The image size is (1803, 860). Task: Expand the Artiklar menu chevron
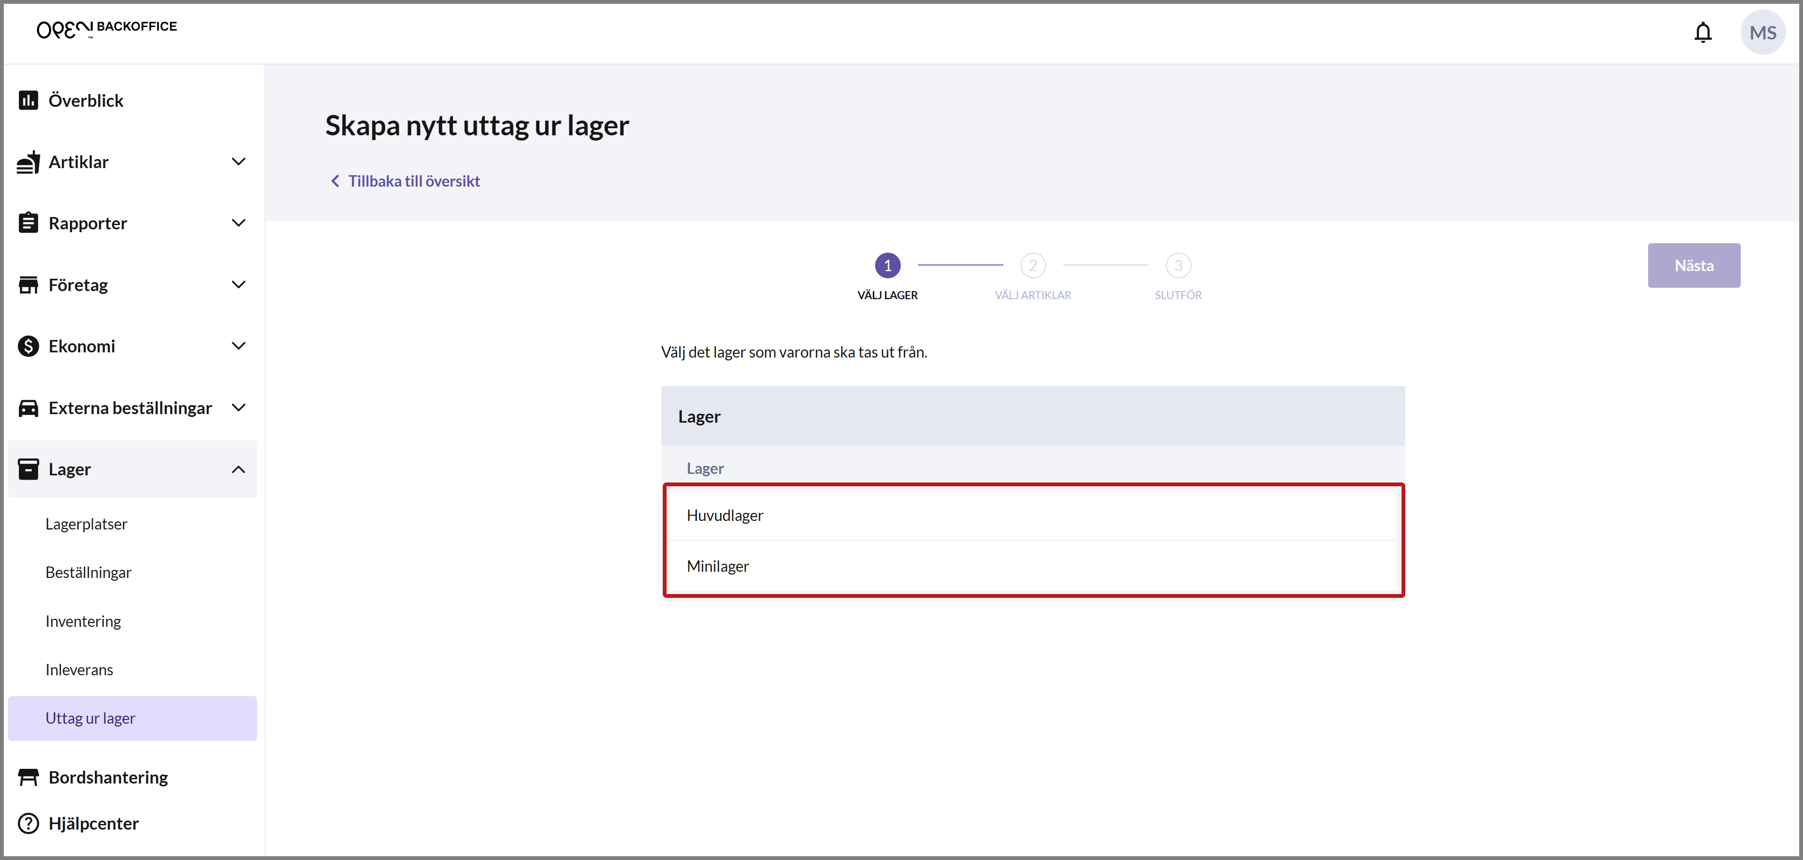click(x=238, y=161)
